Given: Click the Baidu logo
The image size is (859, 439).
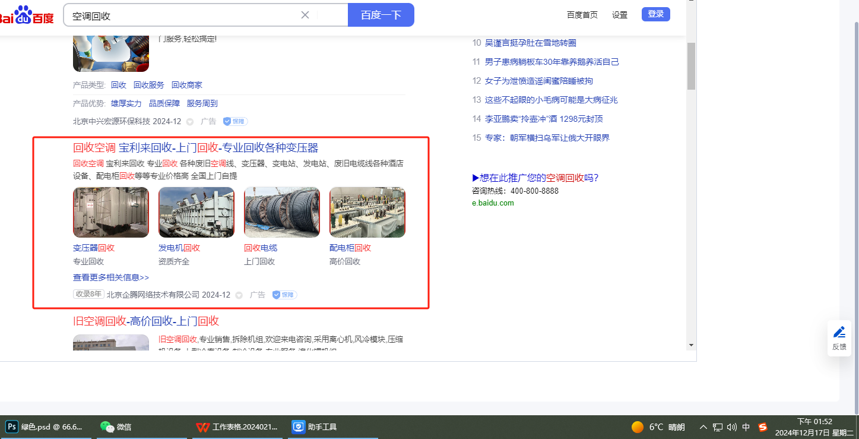Looking at the screenshot, I should coord(27,15).
